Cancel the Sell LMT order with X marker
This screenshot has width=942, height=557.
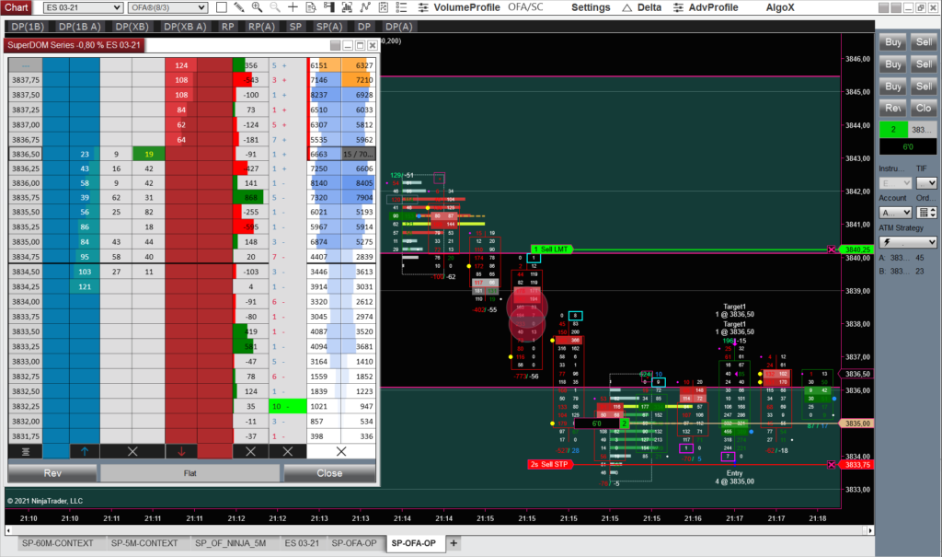click(x=832, y=249)
